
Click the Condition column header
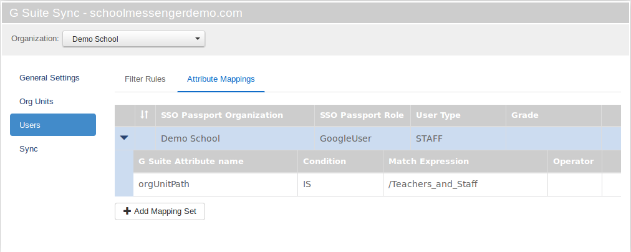[x=340, y=162]
